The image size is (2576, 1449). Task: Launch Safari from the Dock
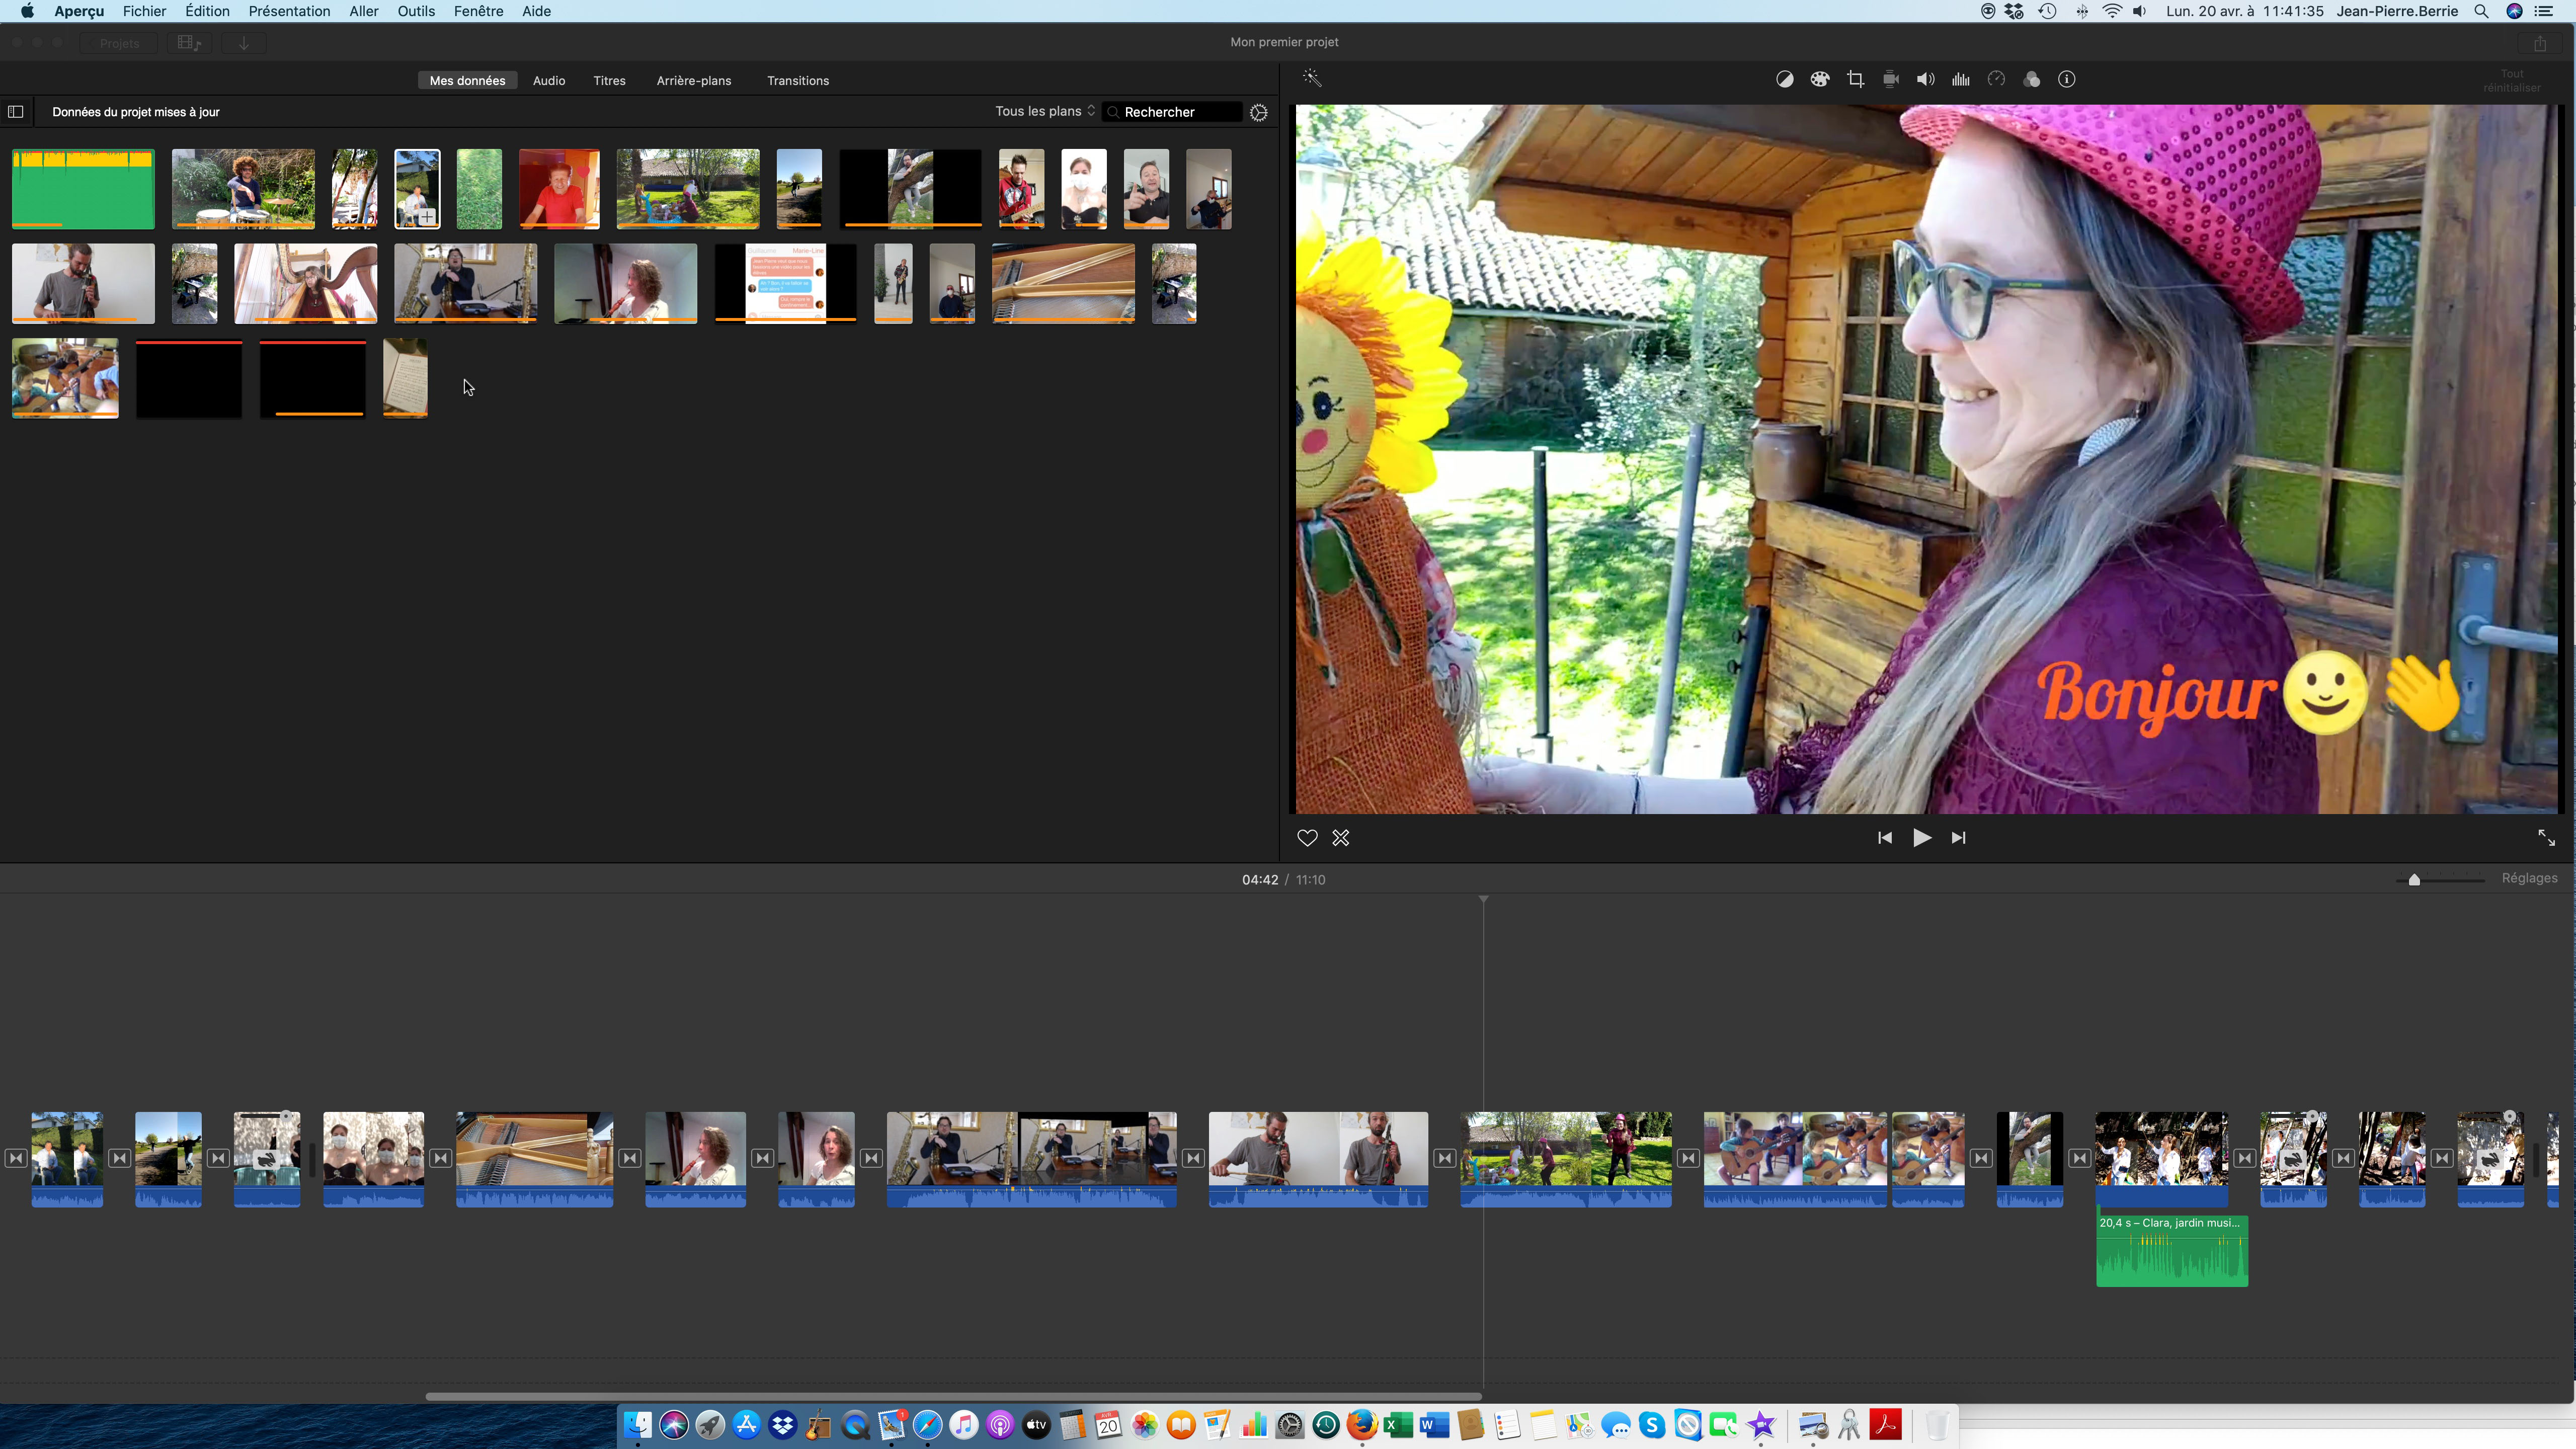point(928,1425)
